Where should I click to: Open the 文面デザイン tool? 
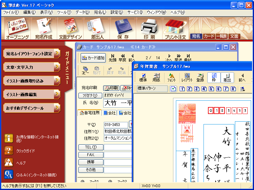70,28
